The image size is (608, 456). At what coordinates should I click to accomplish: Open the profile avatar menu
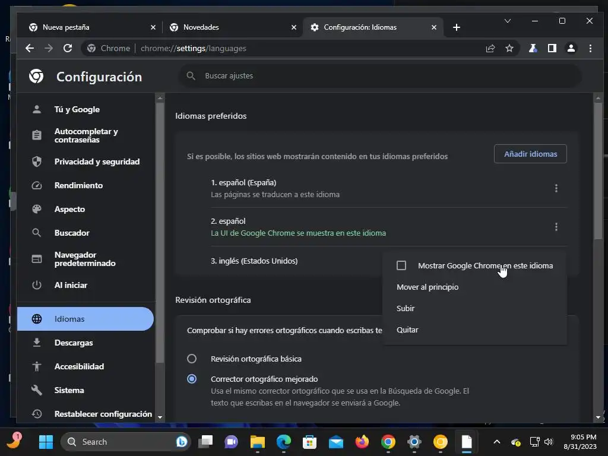[x=571, y=48]
